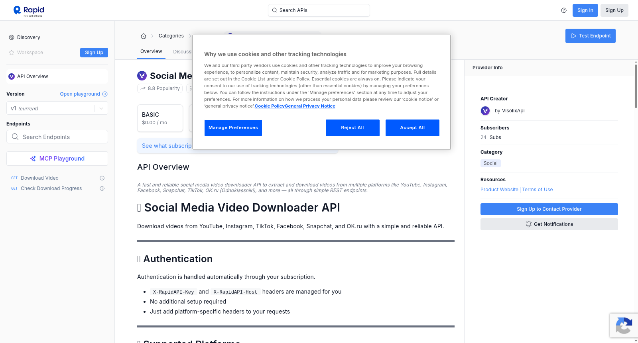Image resolution: width=638 pixels, height=343 pixels.
Task: Click the Open playground arrow icon
Action: [x=105, y=94]
